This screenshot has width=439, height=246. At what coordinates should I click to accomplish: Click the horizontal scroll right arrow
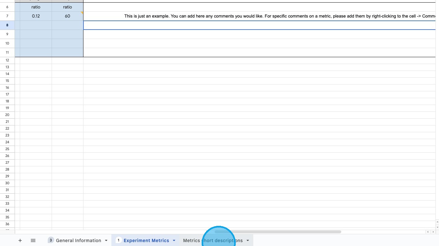point(433,232)
